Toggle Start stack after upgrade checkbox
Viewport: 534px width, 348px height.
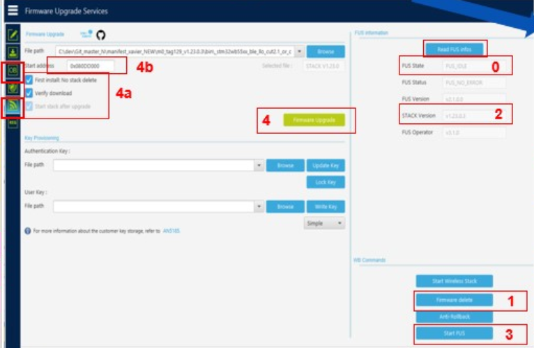click(29, 106)
